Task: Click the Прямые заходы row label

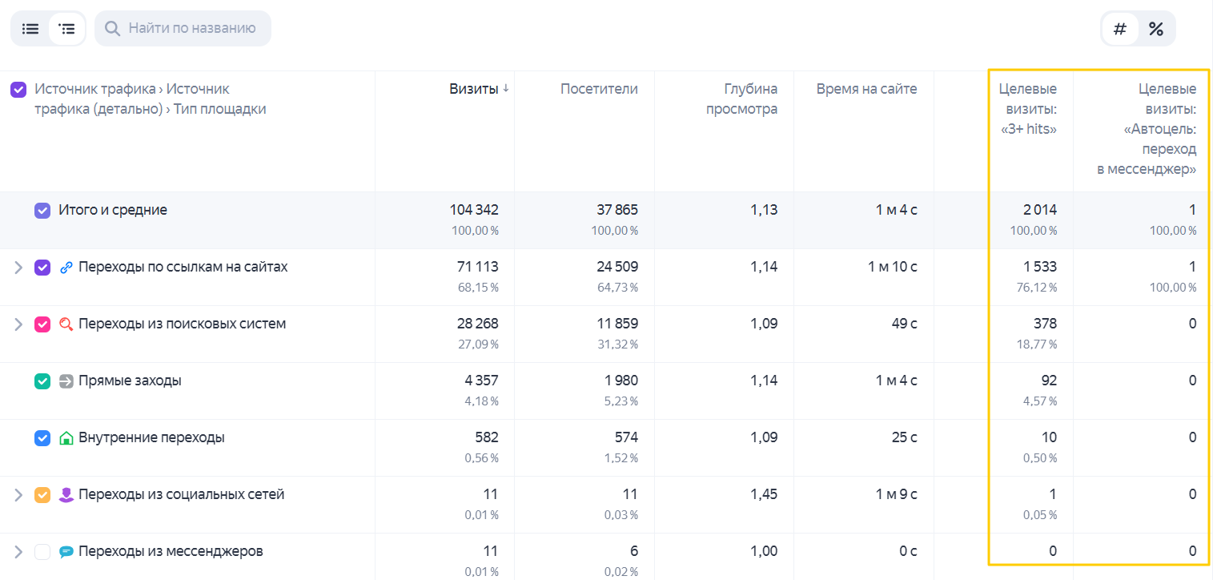Action: click(130, 381)
